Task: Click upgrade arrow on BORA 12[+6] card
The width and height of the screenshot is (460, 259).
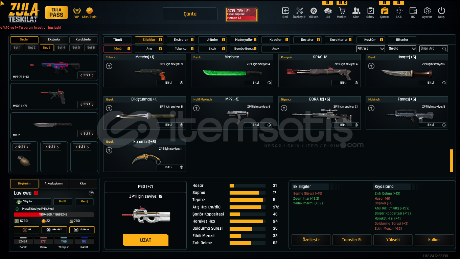Action: pos(284,108)
